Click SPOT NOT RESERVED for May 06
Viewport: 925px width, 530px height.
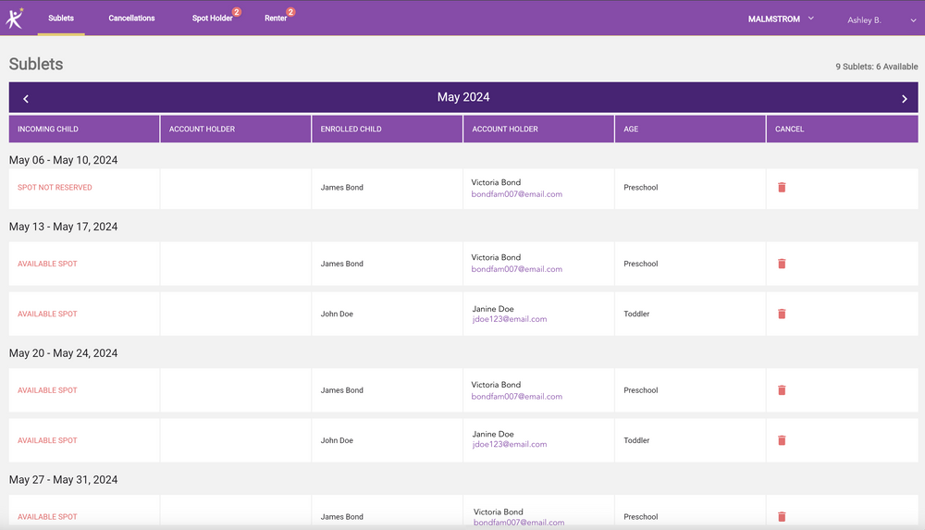click(x=55, y=188)
